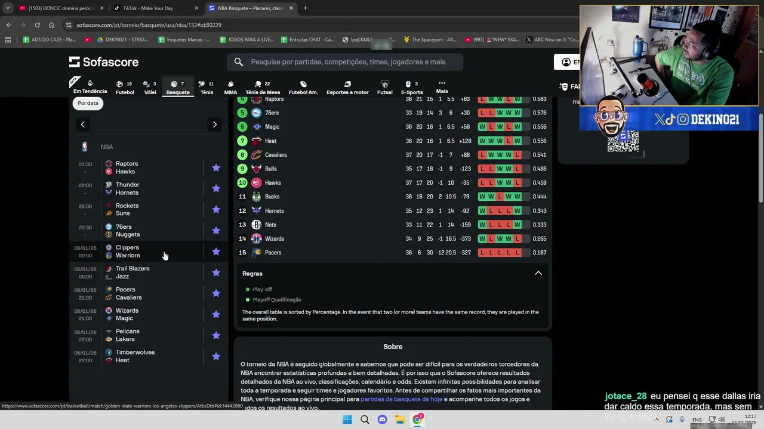This screenshot has height=429, width=764.
Task: Favorite the Thunder vs Hornets match
Action: point(216,188)
